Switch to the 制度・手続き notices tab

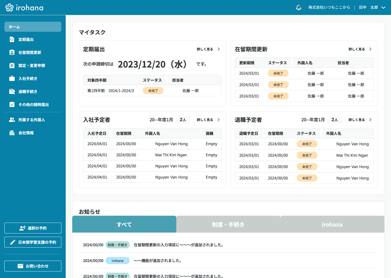228,225
